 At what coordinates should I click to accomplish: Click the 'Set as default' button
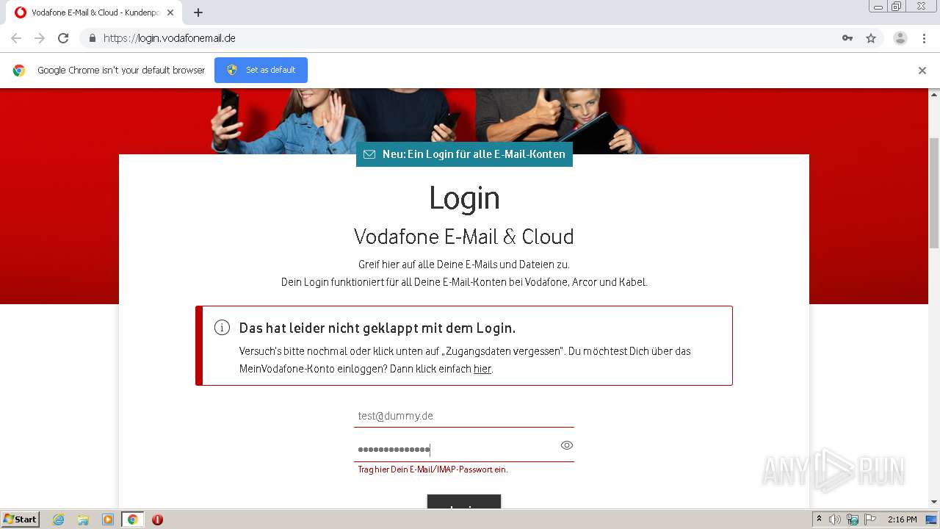(261, 70)
